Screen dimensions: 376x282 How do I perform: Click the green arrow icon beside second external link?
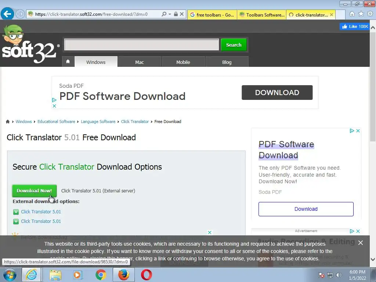(x=16, y=221)
